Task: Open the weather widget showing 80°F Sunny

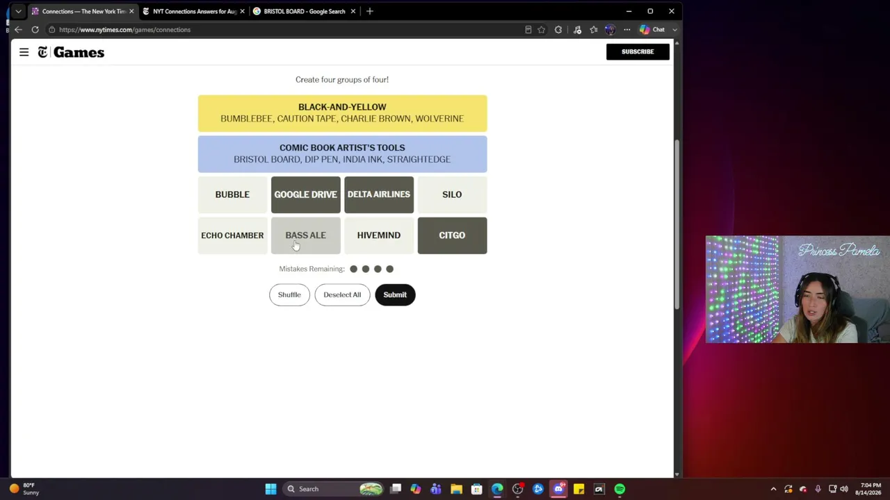Action: coord(24,489)
